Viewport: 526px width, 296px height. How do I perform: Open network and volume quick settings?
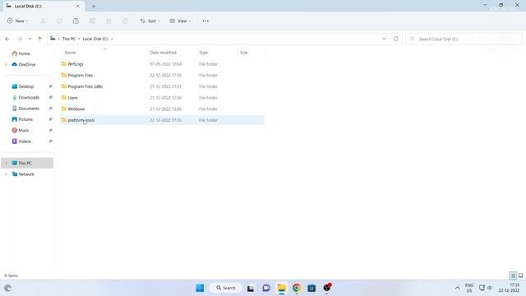click(x=486, y=288)
